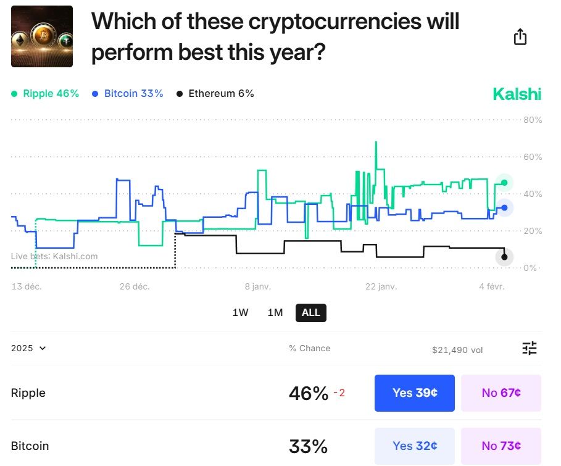Select the ALL time range
This screenshot has width=561, height=466.
[x=310, y=313]
